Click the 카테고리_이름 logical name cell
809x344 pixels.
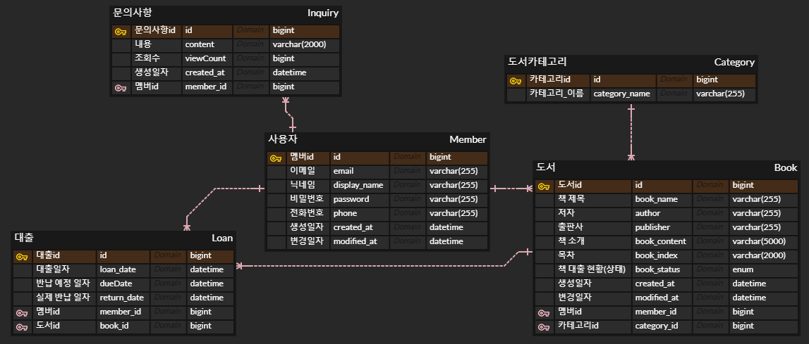click(558, 94)
